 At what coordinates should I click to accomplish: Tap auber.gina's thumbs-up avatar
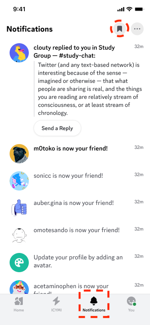click(x=19, y=208)
